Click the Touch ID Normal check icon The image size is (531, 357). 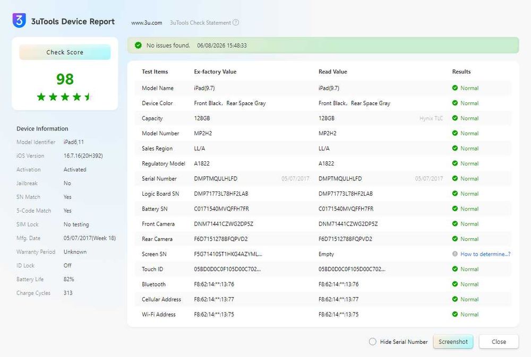pyautogui.click(x=455, y=269)
